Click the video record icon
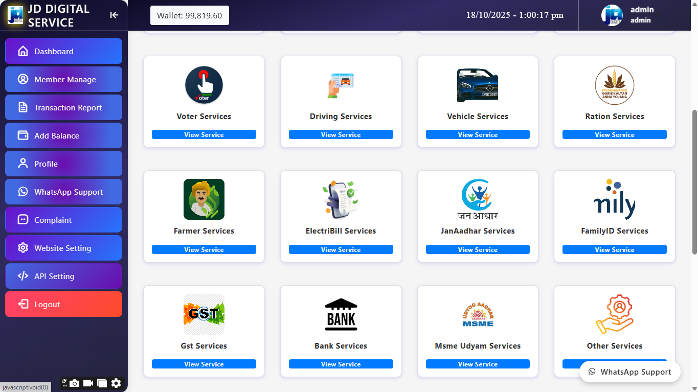Image resolution: width=698 pixels, height=392 pixels. point(88,383)
